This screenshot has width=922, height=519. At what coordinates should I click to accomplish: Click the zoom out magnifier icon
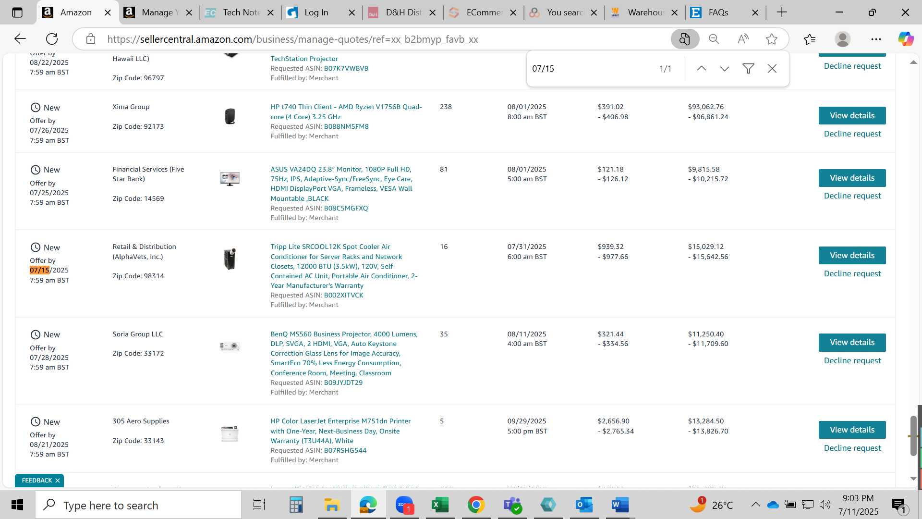click(714, 39)
